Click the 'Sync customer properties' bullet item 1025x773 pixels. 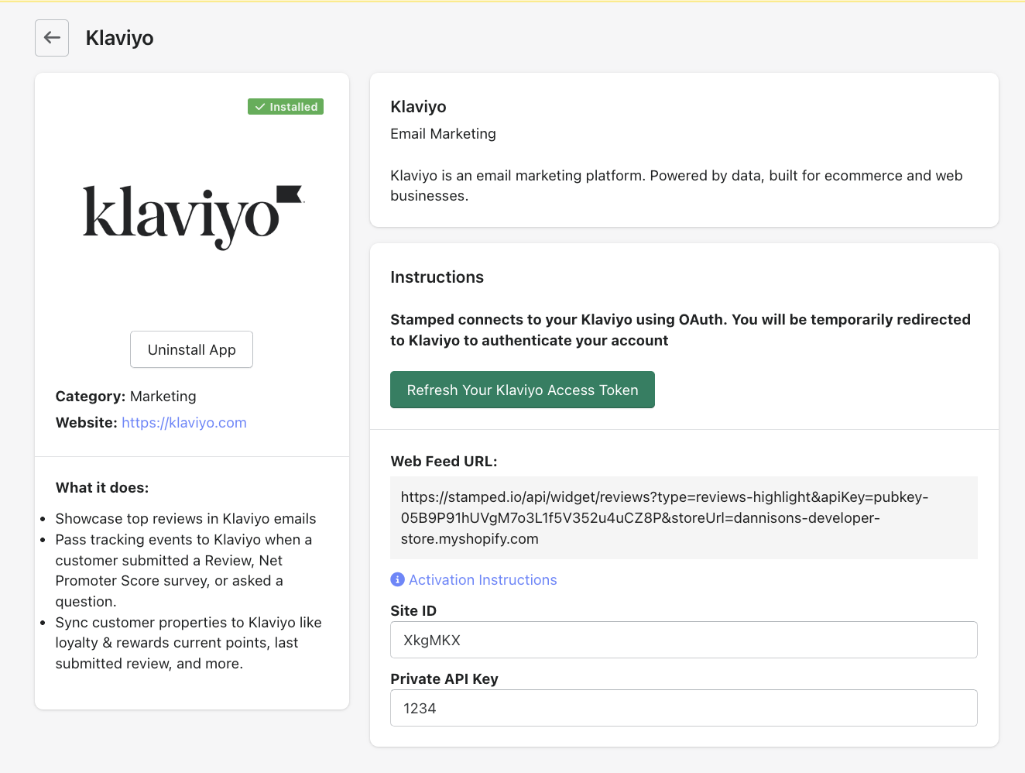188,643
